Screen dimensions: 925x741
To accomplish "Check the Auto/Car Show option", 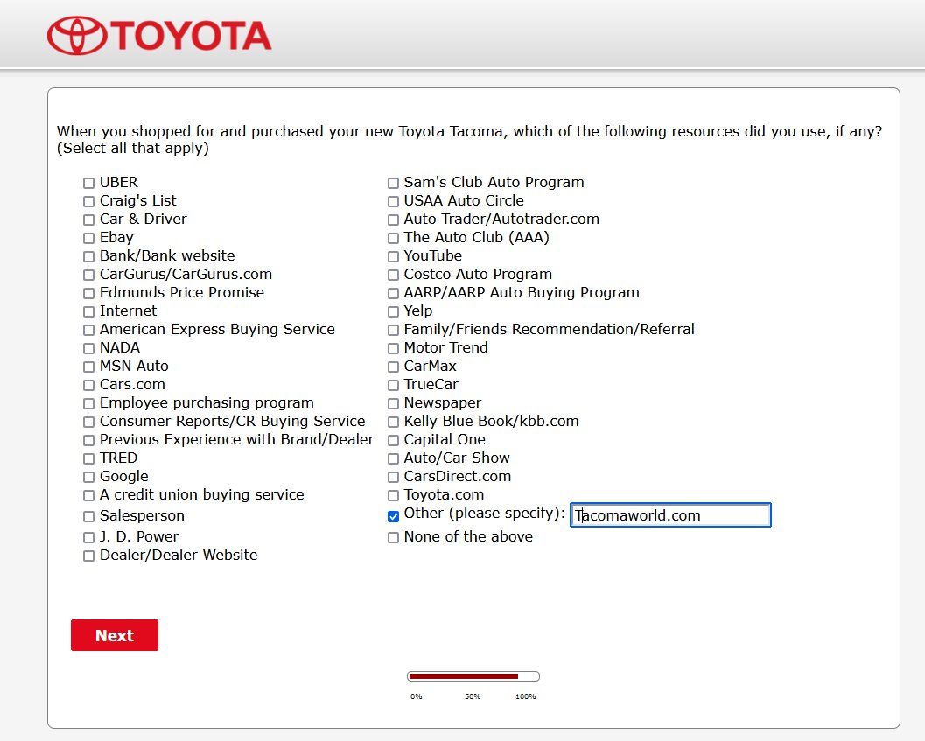I will pos(393,458).
